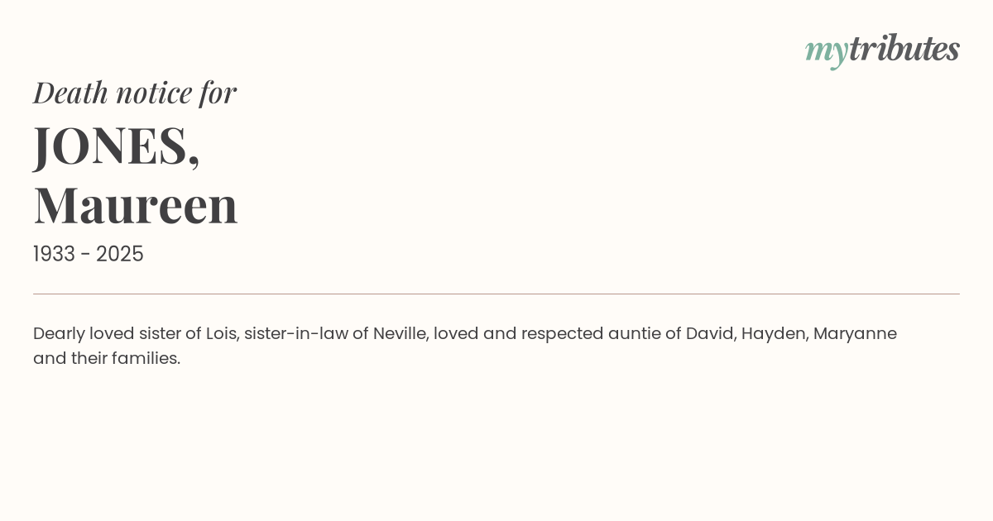Viewport: 993px width, 521px height.
Task: Click the name "Hayden"
Action: pyautogui.click(x=775, y=333)
